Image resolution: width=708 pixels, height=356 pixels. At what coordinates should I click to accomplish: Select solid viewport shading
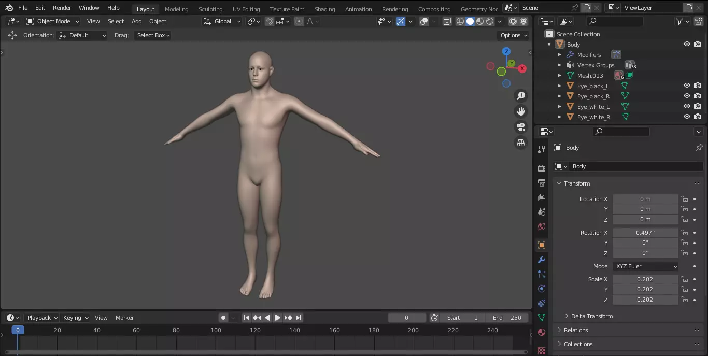[470, 21]
